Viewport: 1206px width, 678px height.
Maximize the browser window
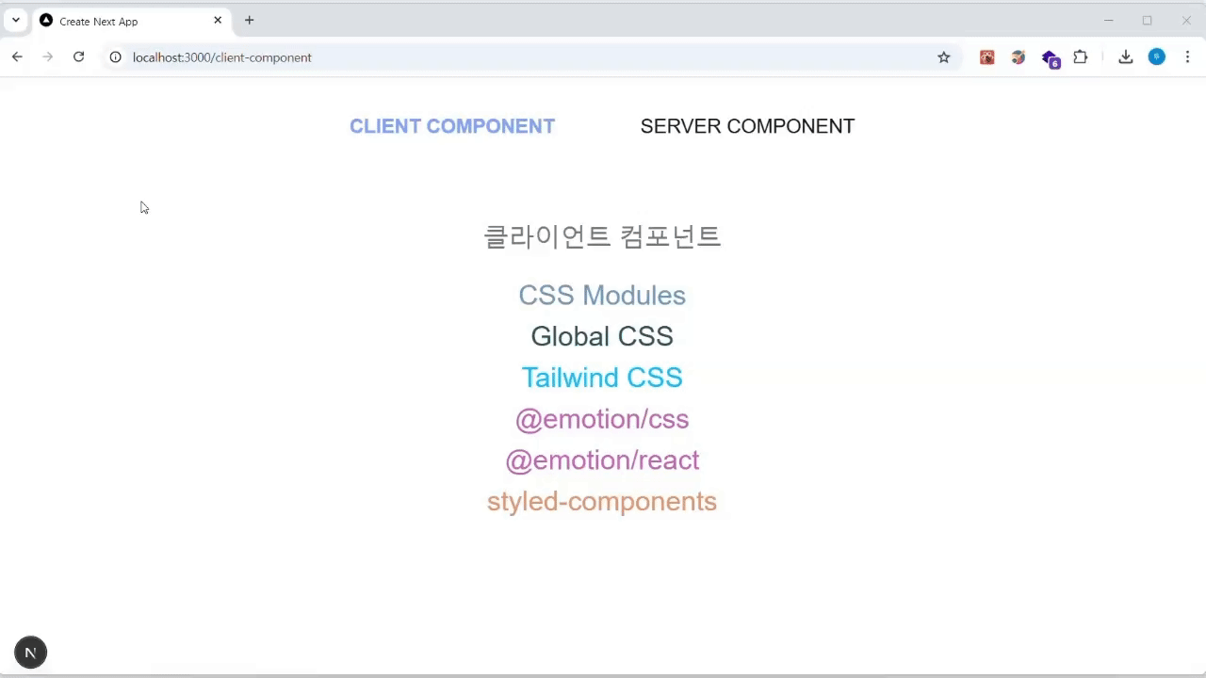click(1147, 20)
